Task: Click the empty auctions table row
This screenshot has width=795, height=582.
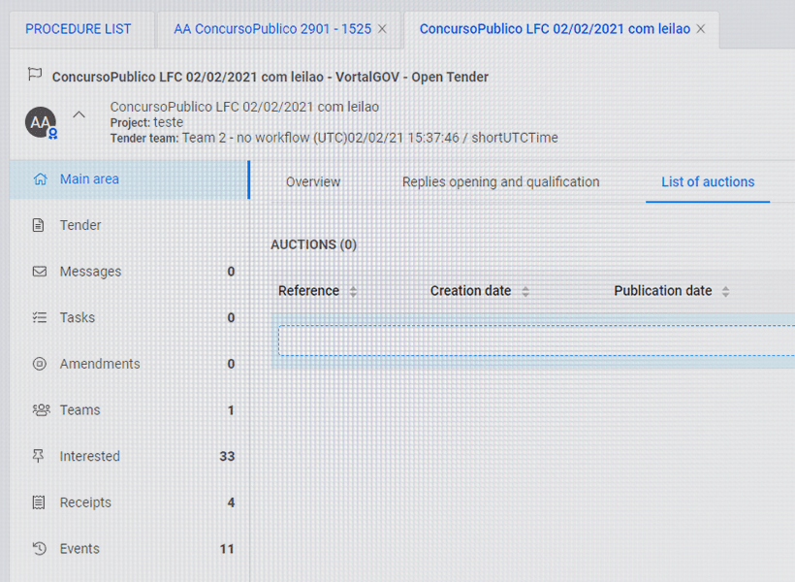Action: click(x=535, y=340)
